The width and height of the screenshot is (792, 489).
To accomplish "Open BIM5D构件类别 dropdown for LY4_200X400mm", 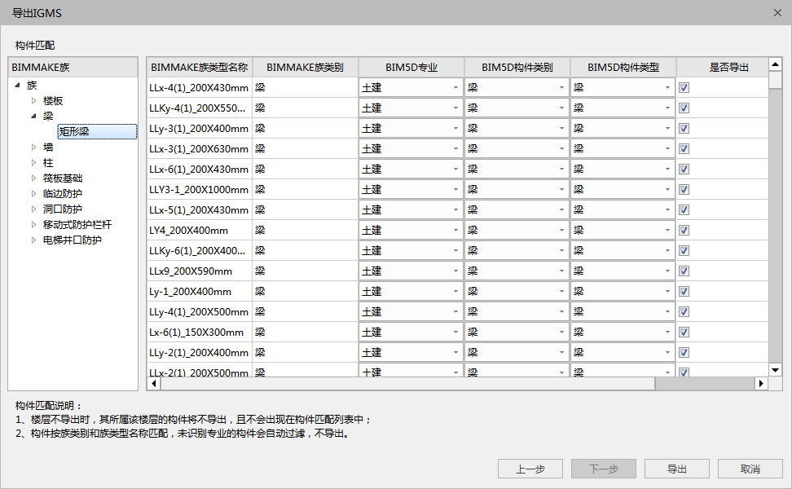I will 517,231.
